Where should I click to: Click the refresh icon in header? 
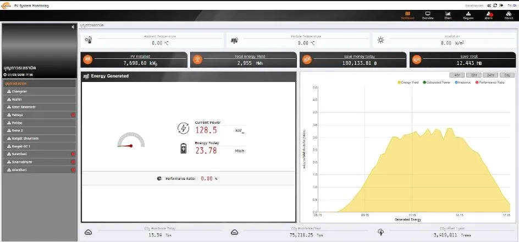click(x=495, y=5)
